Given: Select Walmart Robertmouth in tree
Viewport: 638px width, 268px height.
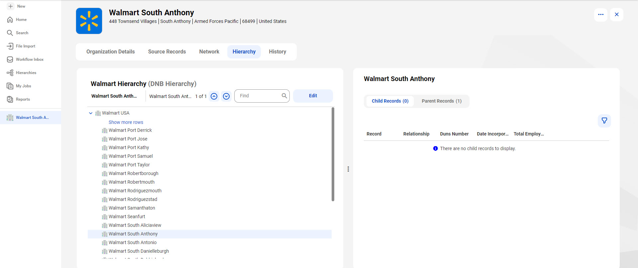Looking at the screenshot, I should (132, 182).
